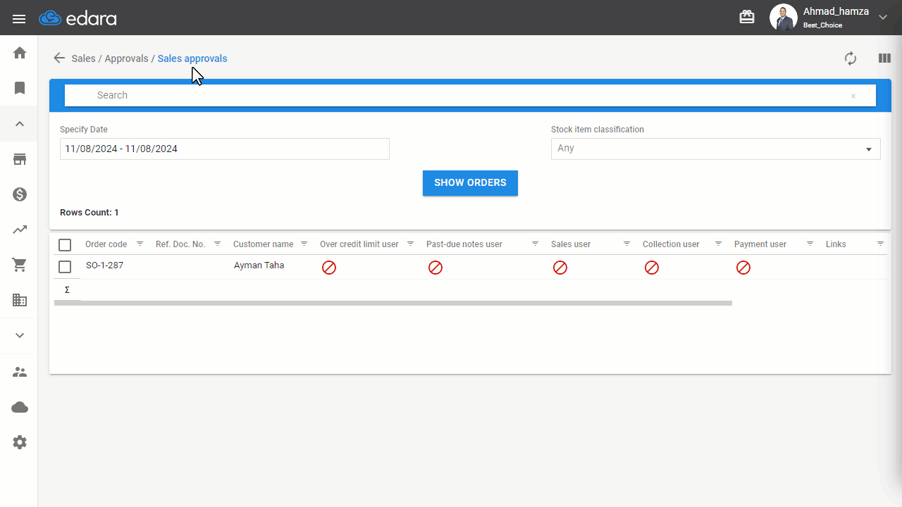Collapse sidebar section with up chevron

pos(20,124)
